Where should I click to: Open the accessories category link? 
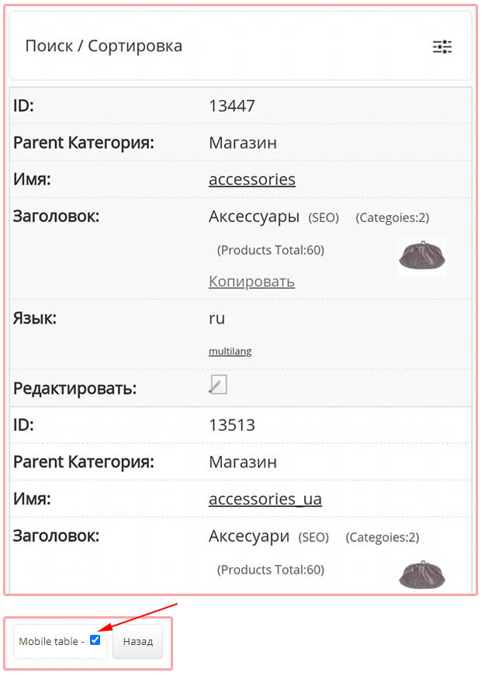click(x=252, y=179)
